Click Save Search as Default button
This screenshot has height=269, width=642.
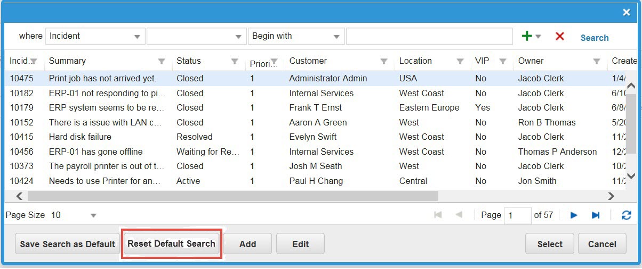67,244
